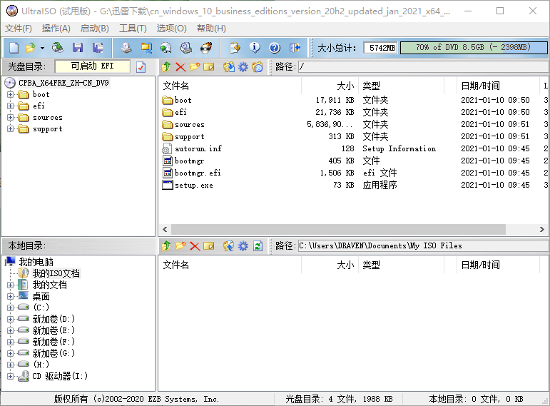Click the Save floppy disk icon

[78, 48]
